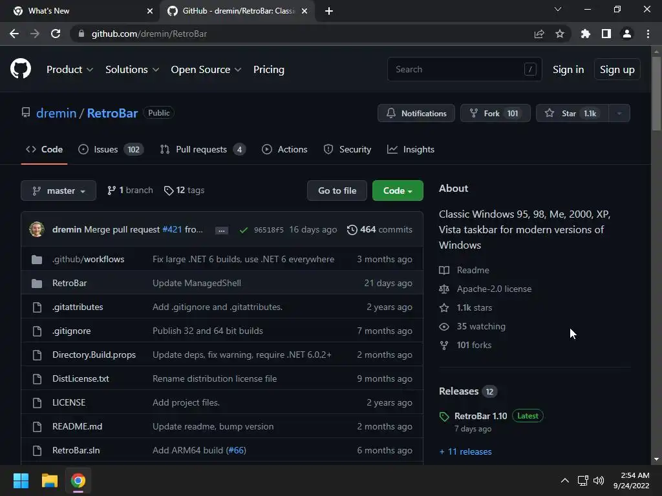Expand the Star lists dropdown arrow
The image size is (662, 496).
pyautogui.click(x=619, y=113)
